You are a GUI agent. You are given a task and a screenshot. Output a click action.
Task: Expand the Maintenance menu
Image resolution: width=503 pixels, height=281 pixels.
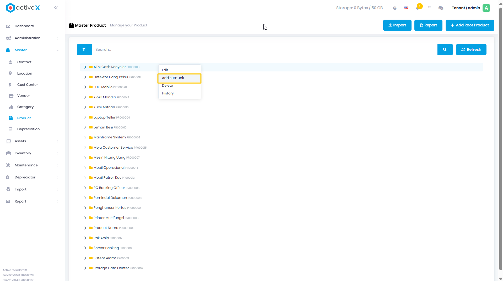(x=33, y=165)
